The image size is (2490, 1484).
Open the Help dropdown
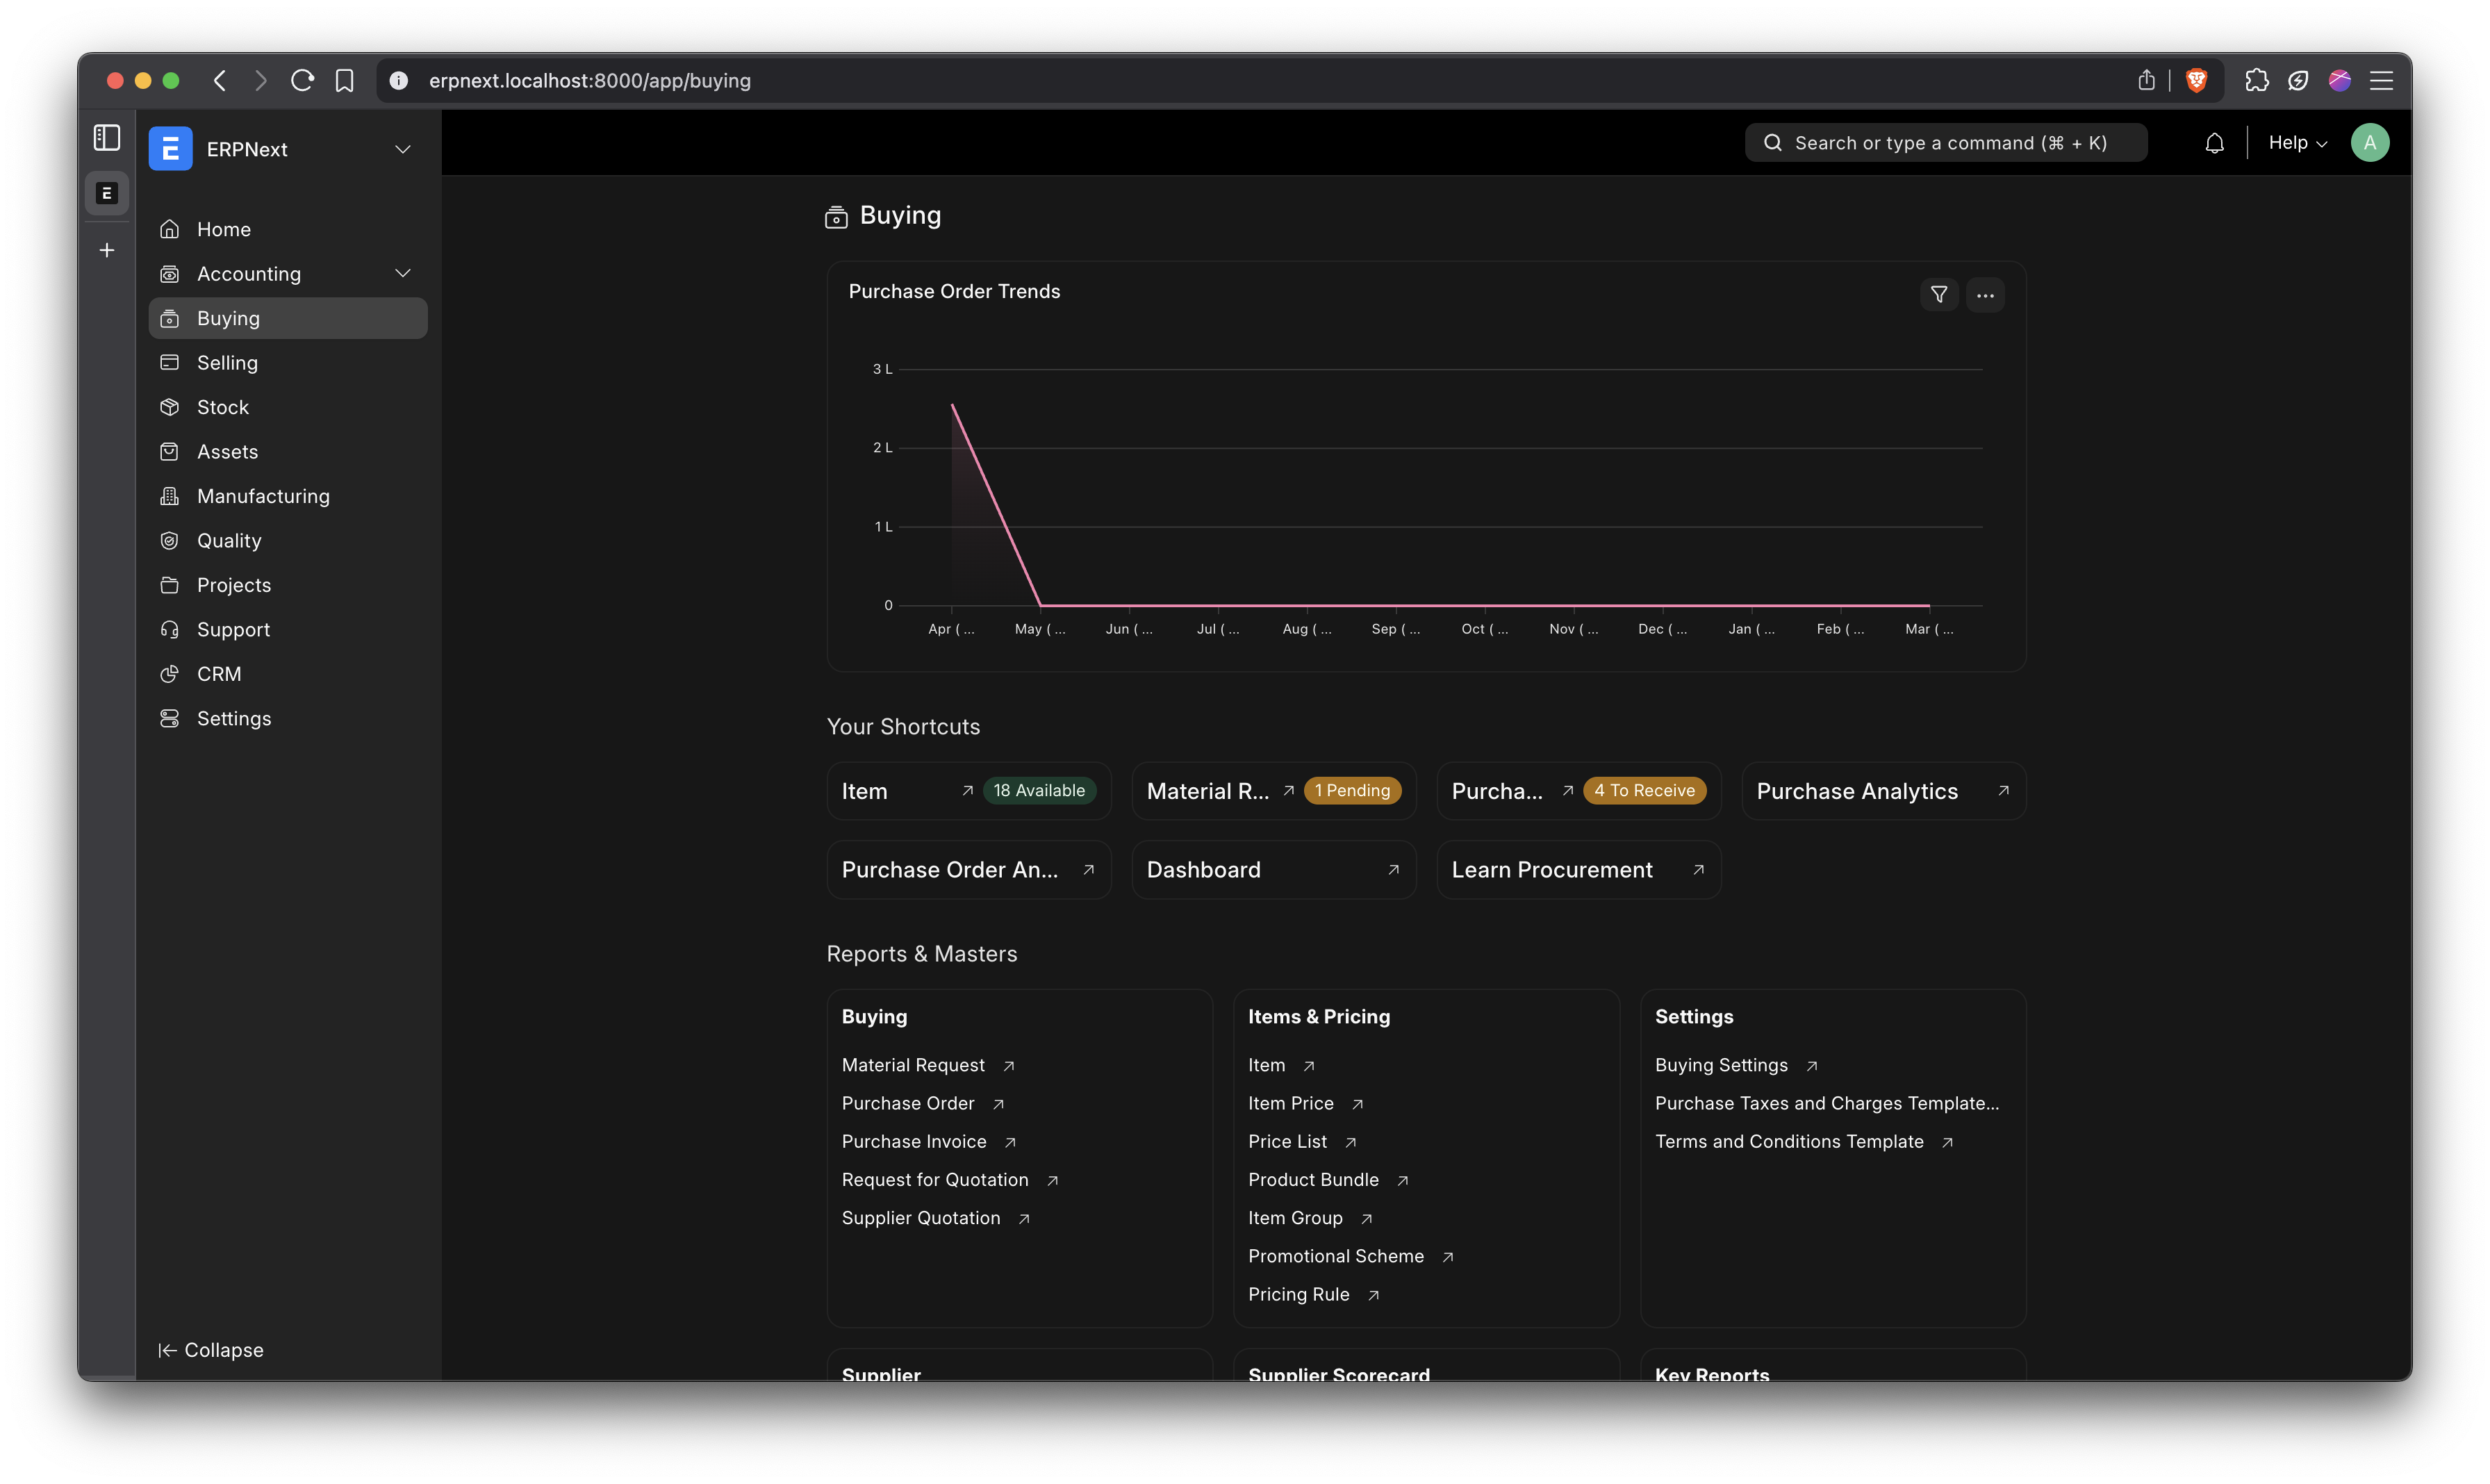pos(2297,143)
